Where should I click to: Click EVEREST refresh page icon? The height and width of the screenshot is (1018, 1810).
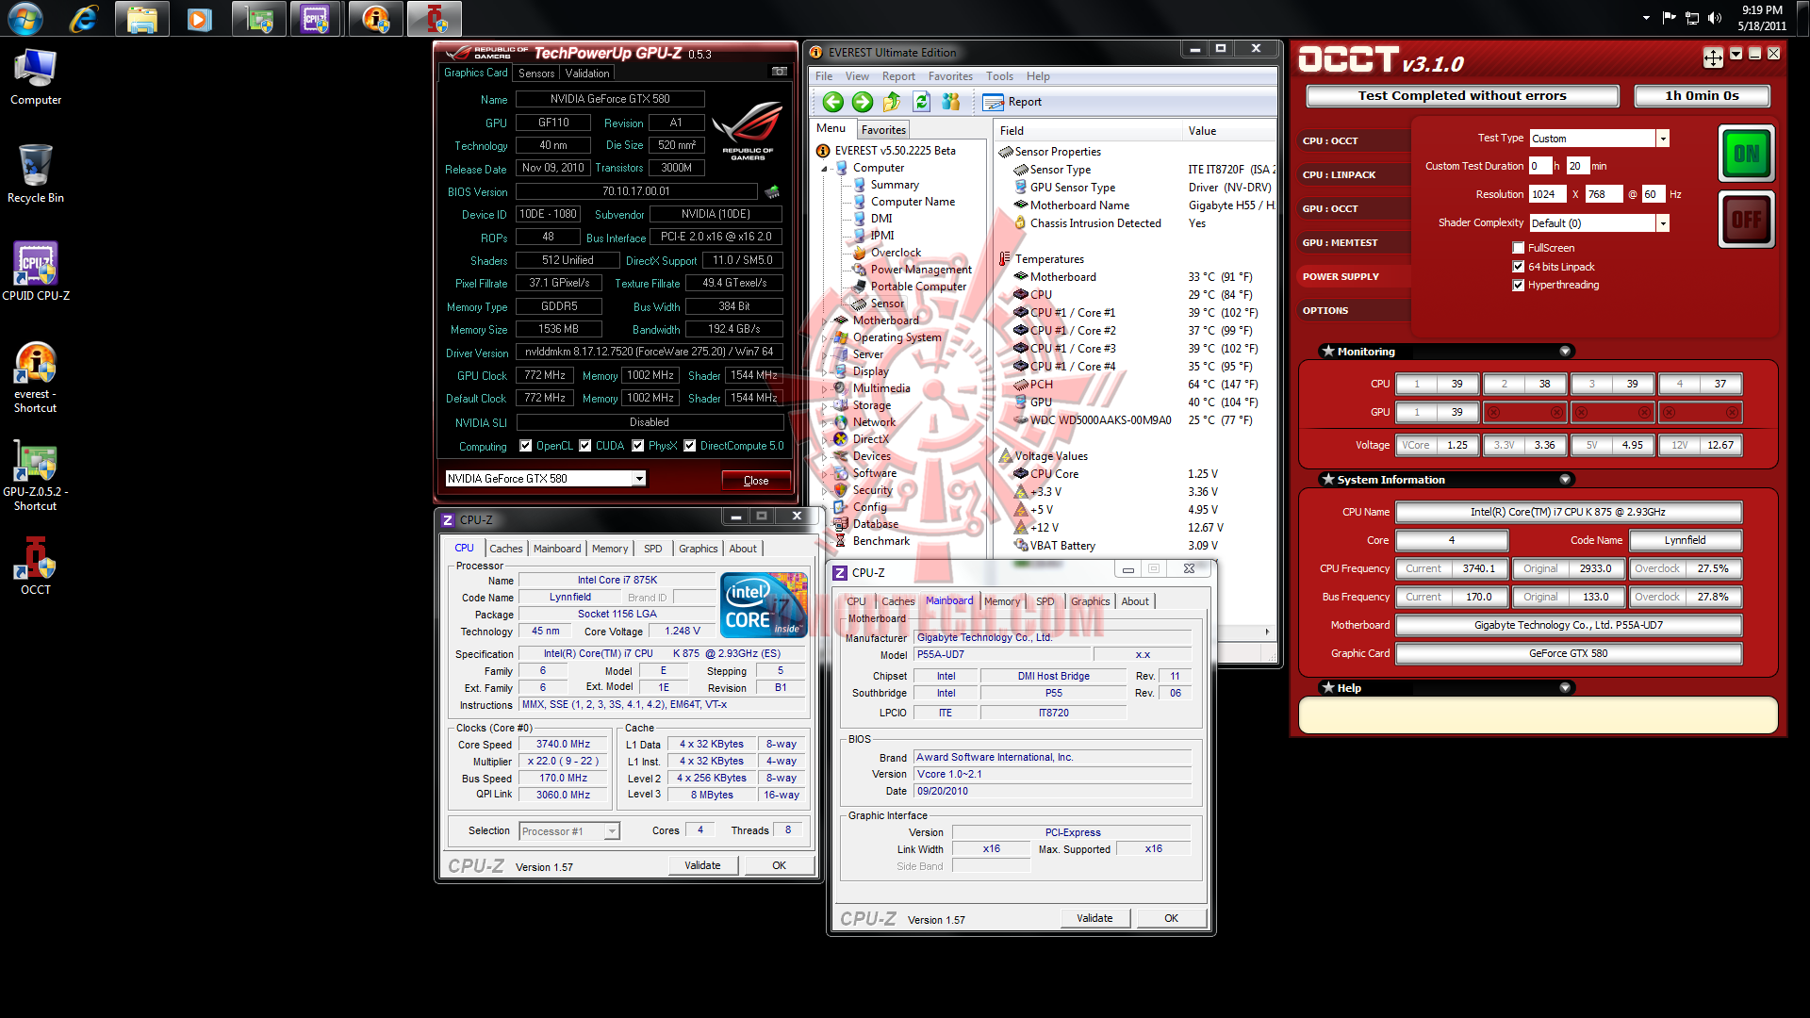[921, 102]
